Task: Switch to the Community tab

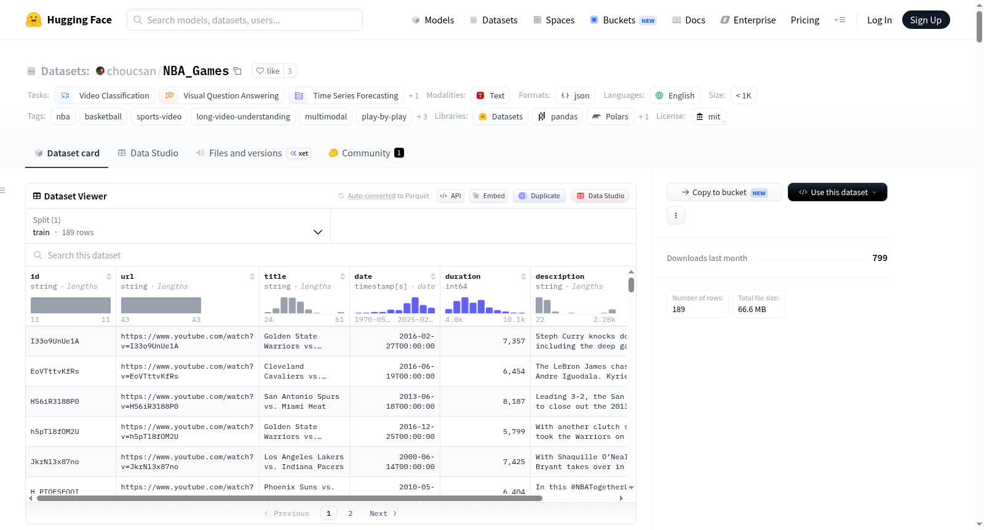Action: (x=366, y=153)
